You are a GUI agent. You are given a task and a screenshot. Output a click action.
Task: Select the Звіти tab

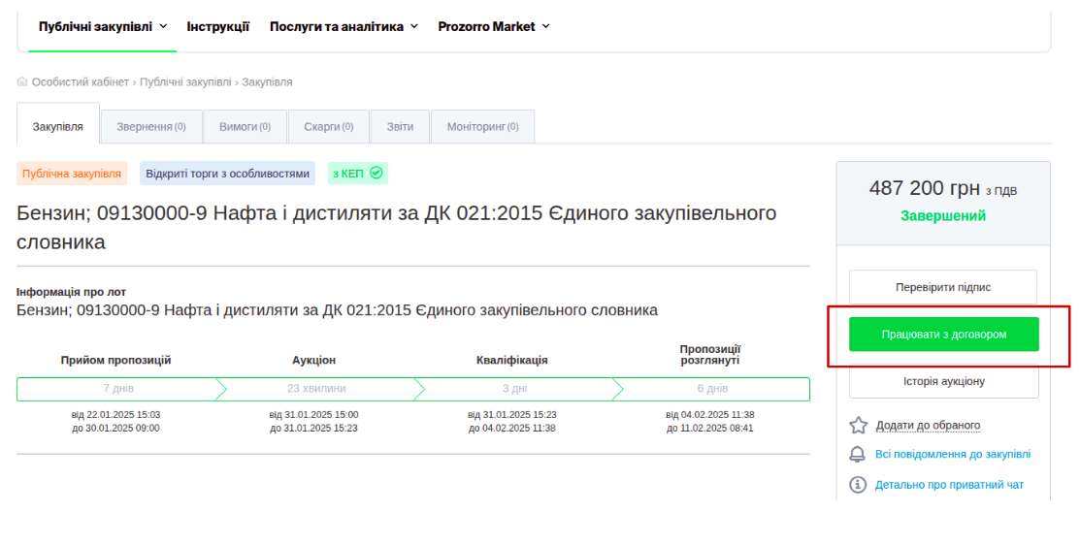(400, 127)
